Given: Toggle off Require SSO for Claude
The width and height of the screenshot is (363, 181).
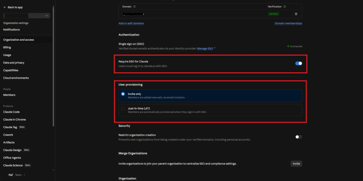Looking at the screenshot, I should click(x=298, y=63).
